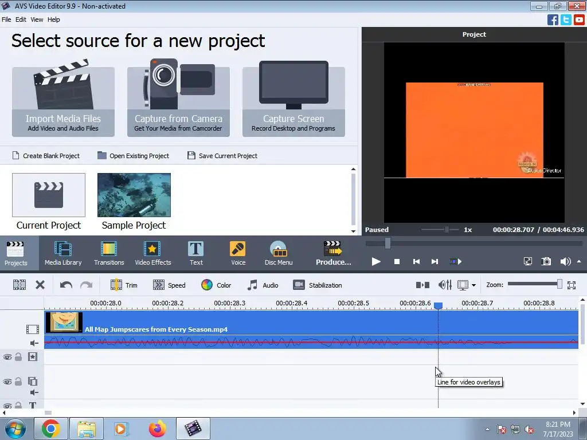Viewport: 587px width, 440px height.
Task: Mute the video overlay audio
Action: pos(34,392)
